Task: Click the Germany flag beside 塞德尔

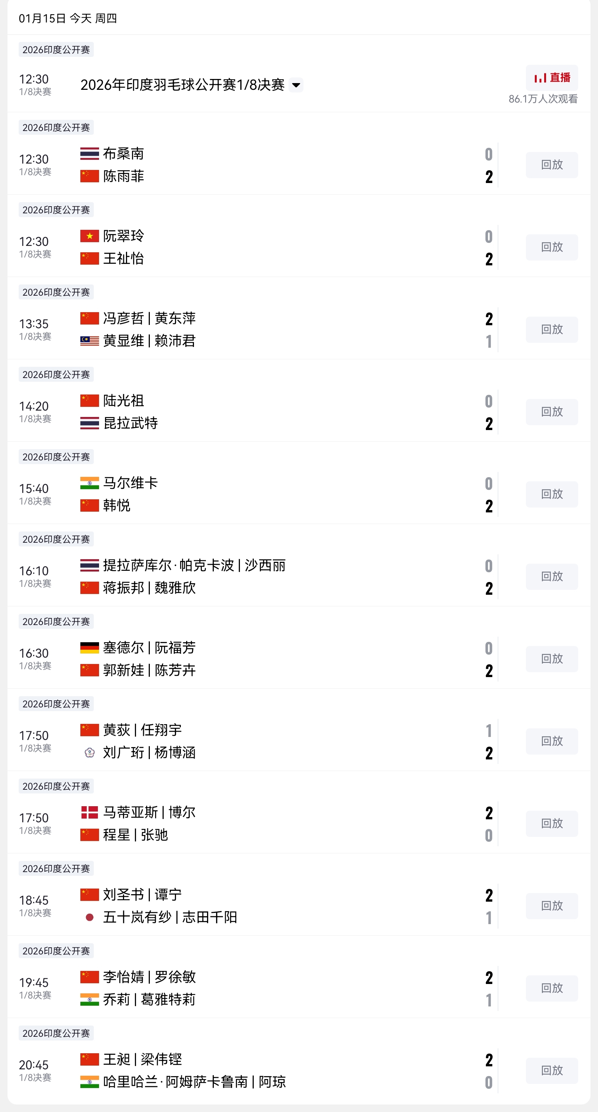Action: click(x=90, y=648)
